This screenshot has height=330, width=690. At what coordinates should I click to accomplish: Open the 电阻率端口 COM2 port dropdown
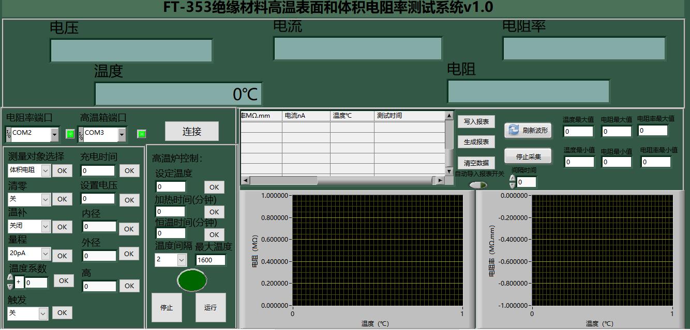point(54,134)
